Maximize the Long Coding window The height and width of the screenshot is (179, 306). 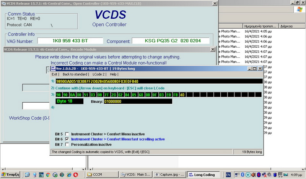pos(254,68)
